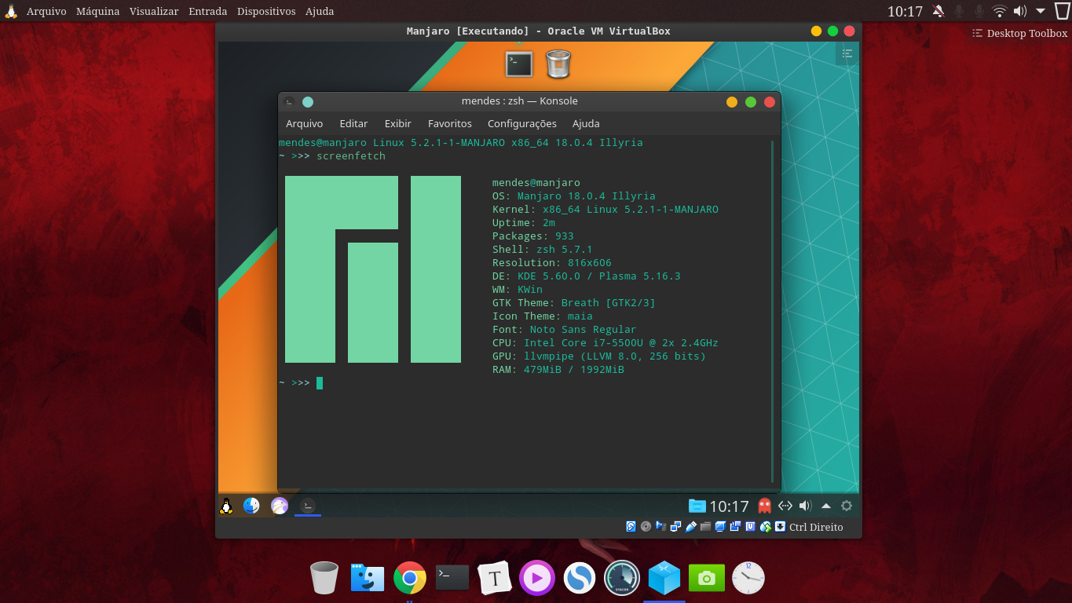Screen dimensions: 1072x603
Task: Click the 'OS: Manjaro 18.0.4 Illyria' line
Action: coord(574,196)
